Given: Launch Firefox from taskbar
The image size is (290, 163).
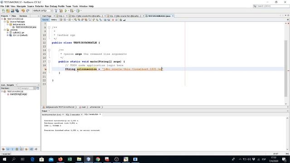Looking at the screenshot, I should [x=60, y=159].
